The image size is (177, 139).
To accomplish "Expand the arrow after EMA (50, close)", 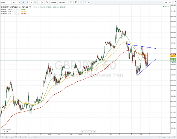I will pyautogui.click(x=11, y=9).
